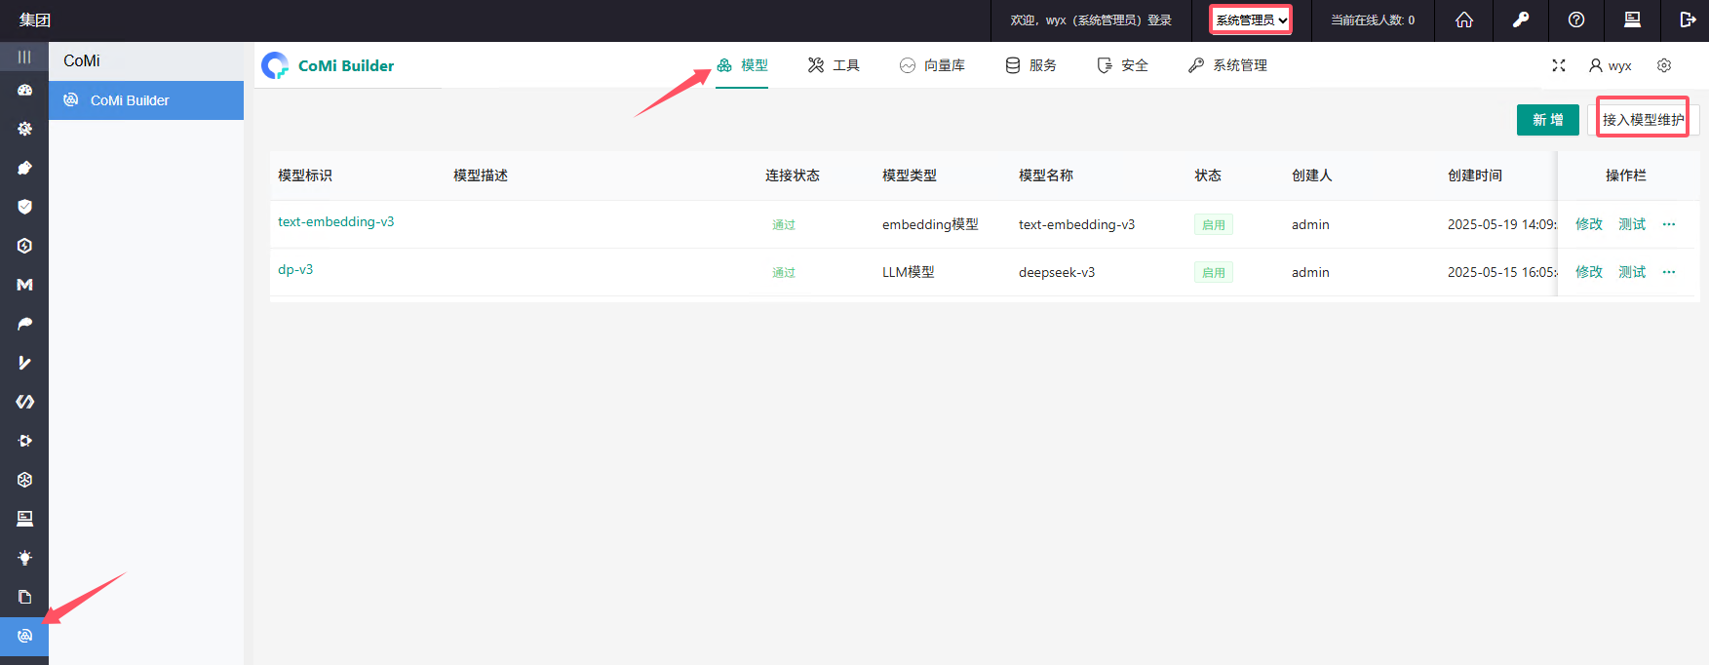1709x665 pixels.
Task: Open the leaf-shaped icon in the sidebar
Action: 24,324
